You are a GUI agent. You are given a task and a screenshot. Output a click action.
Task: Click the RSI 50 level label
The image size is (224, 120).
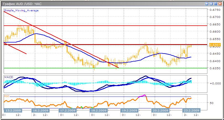click(x=211, y=103)
